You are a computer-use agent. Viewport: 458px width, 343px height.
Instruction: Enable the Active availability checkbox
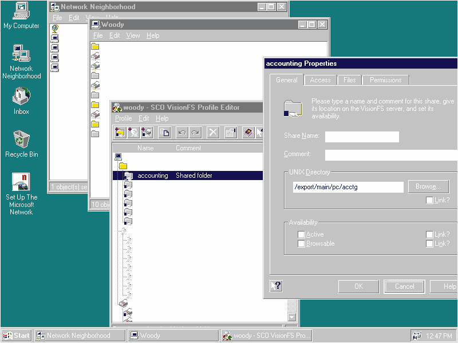tap(301, 234)
